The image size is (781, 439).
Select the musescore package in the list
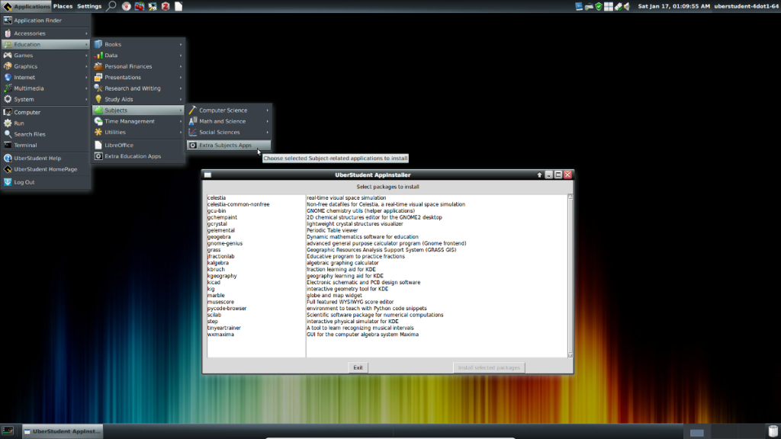pos(221,302)
